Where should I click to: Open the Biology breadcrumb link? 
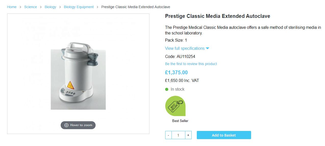point(50,7)
